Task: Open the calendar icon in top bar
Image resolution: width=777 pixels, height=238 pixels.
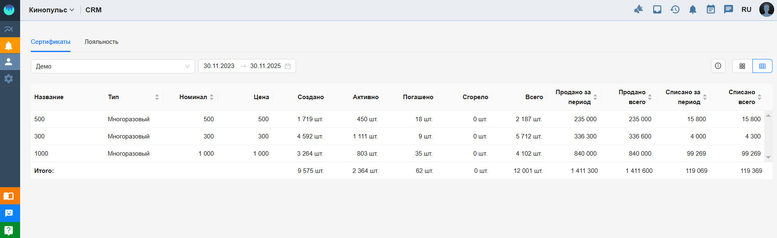Action: [x=710, y=9]
